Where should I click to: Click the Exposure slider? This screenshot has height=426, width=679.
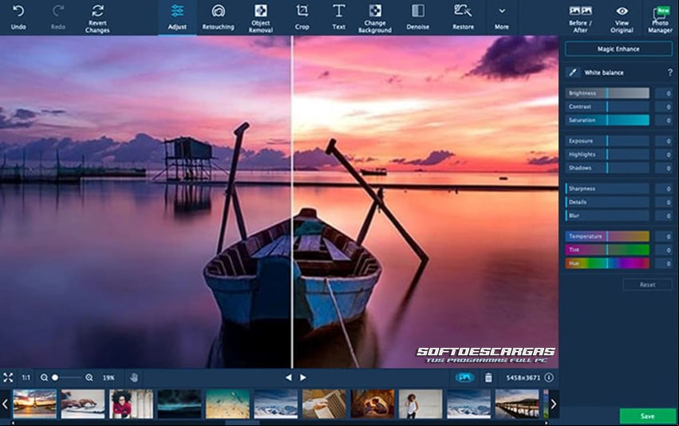point(607,140)
